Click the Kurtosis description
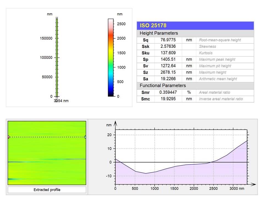The image size is (260, 198). [206, 53]
